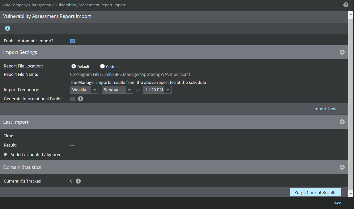Image resolution: width=354 pixels, height=209 pixels.
Task: Click the scrollbar down arrow
Action: [350, 194]
